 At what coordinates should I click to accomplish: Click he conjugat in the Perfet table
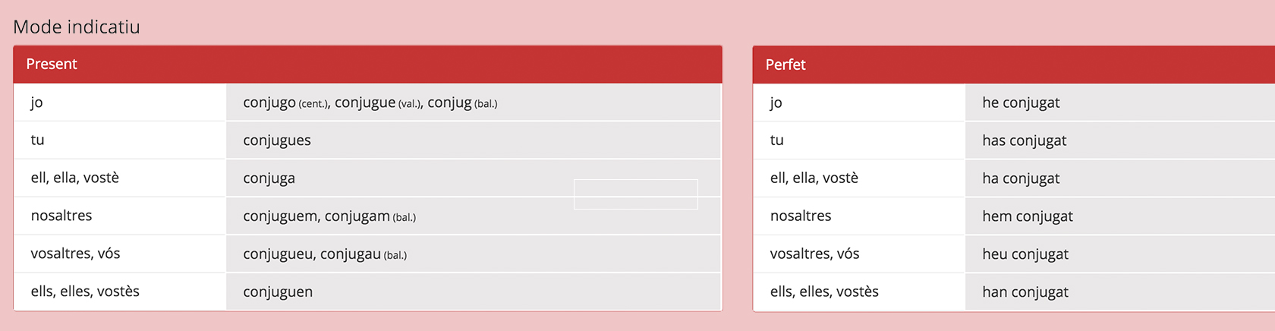click(x=1021, y=102)
